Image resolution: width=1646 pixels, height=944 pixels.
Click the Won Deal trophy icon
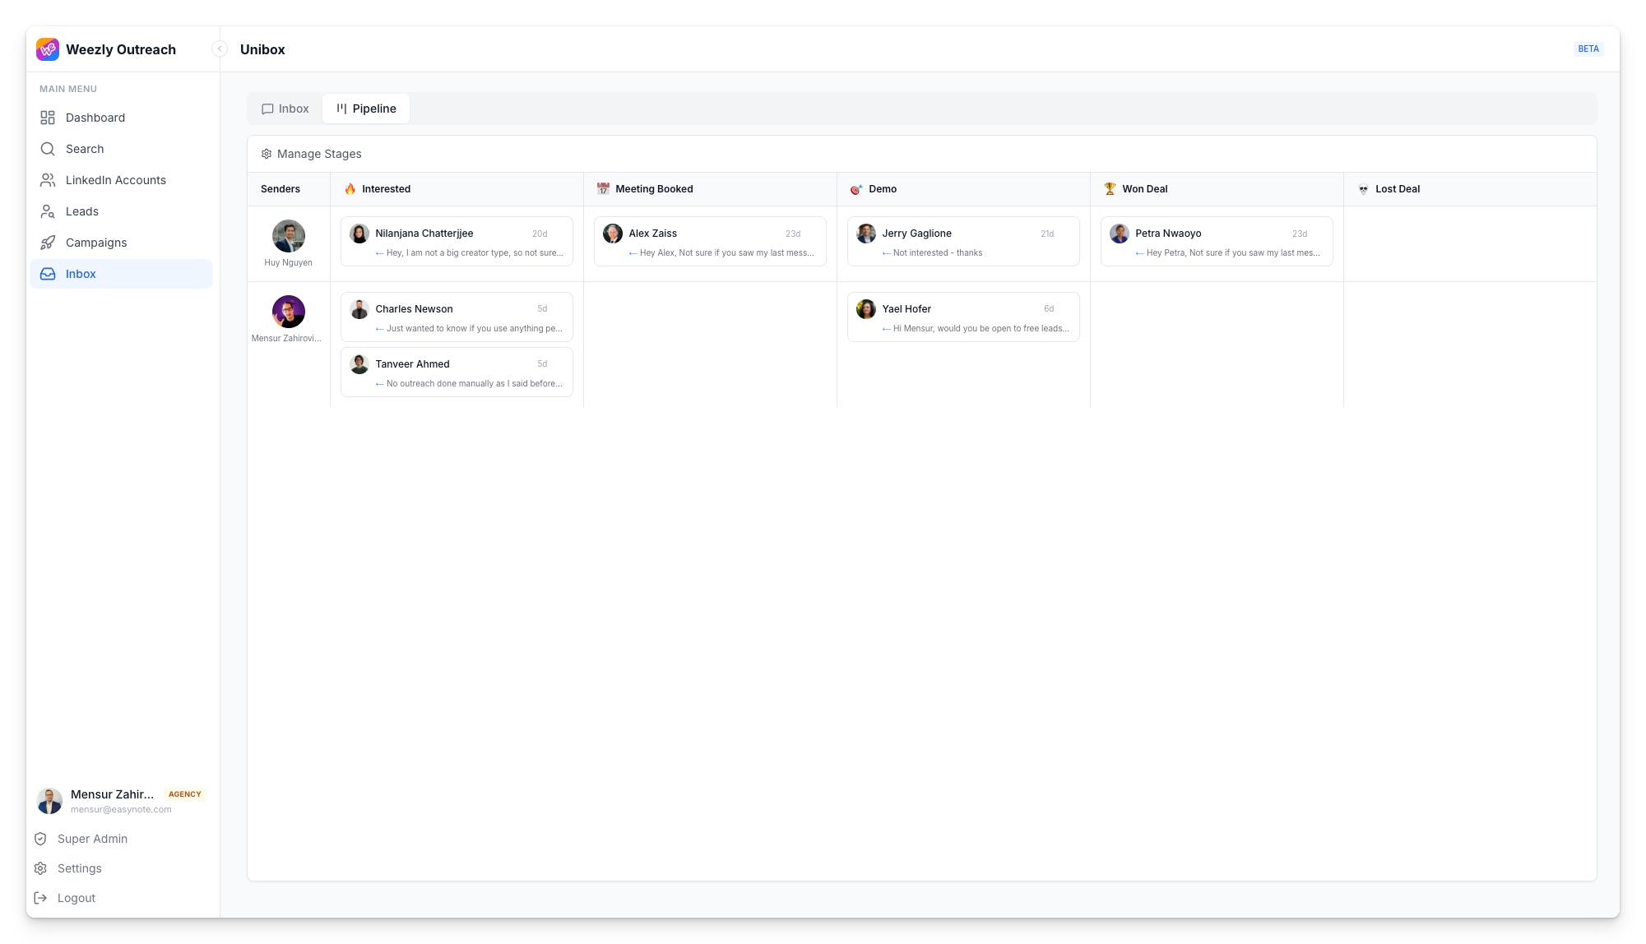point(1110,189)
